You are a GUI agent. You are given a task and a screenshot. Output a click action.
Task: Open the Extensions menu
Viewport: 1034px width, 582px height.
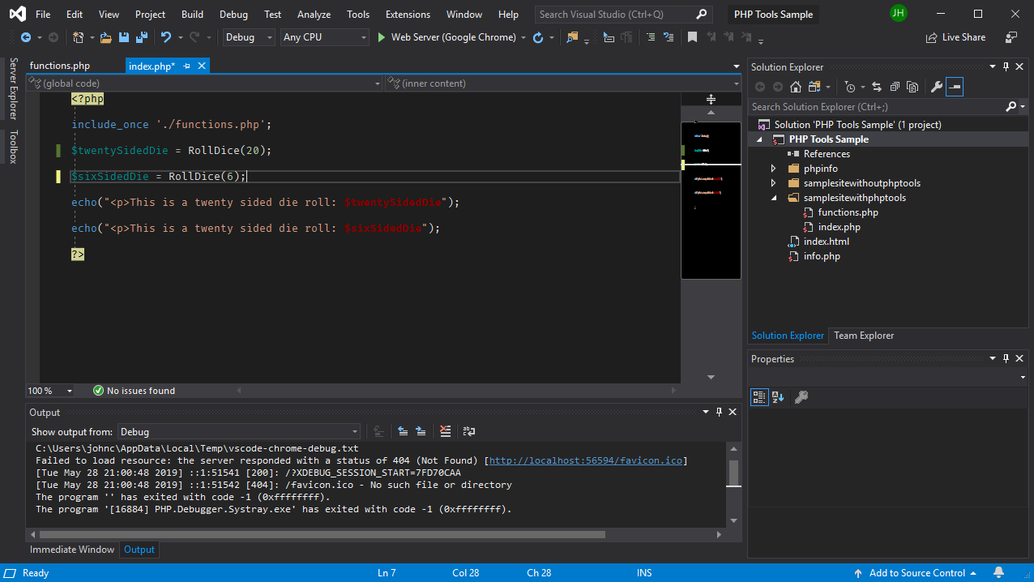pyautogui.click(x=408, y=15)
